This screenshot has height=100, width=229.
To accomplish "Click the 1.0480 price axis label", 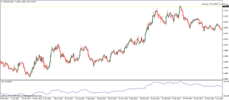I will (226, 51).
